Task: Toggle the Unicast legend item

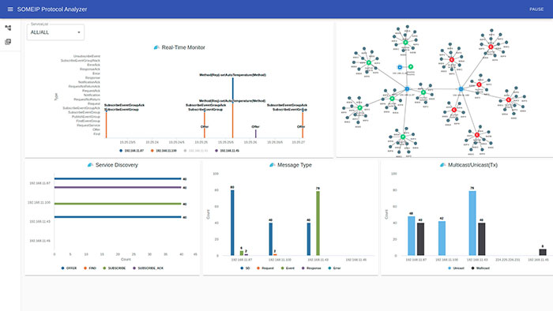Action: coord(456,268)
